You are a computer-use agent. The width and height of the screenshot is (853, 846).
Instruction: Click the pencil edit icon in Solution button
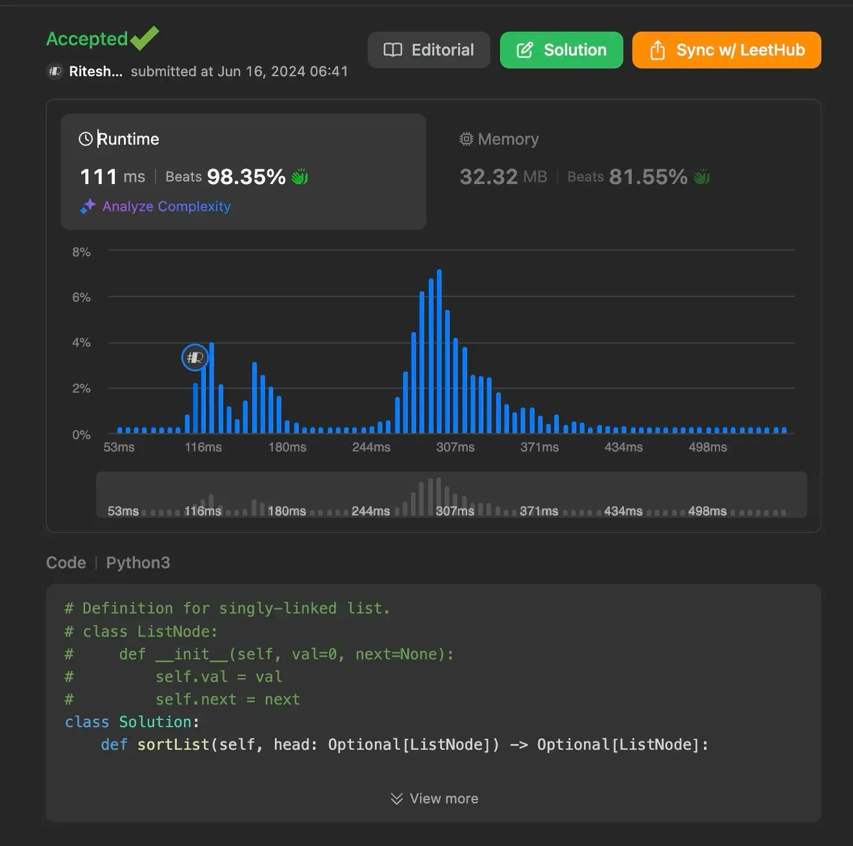pyautogui.click(x=525, y=50)
